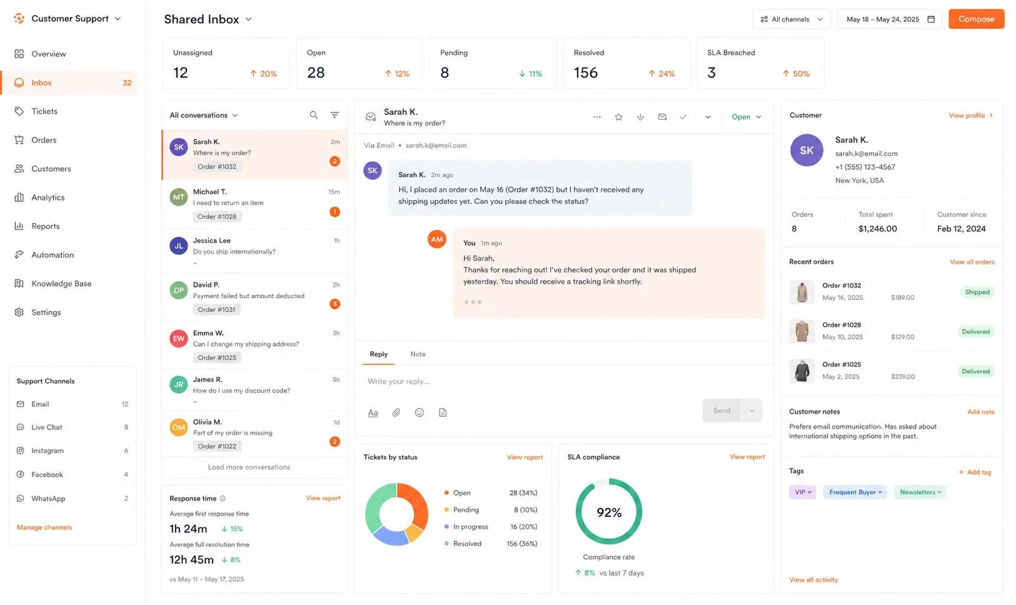
Task: Click the Customers people icon in sidebar
Action: pos(19,169)
